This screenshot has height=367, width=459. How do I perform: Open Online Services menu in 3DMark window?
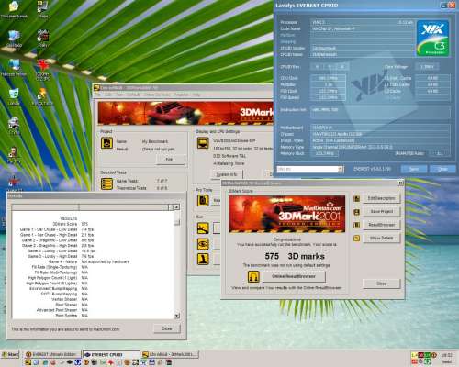pyautogui.click(x=157, y=95)
